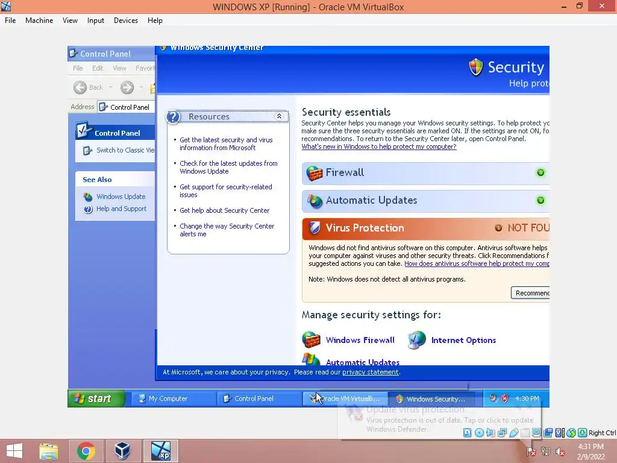Click the Switch to Classic View icon
This screenshot has height=463, width=617.
coord(87,150)
